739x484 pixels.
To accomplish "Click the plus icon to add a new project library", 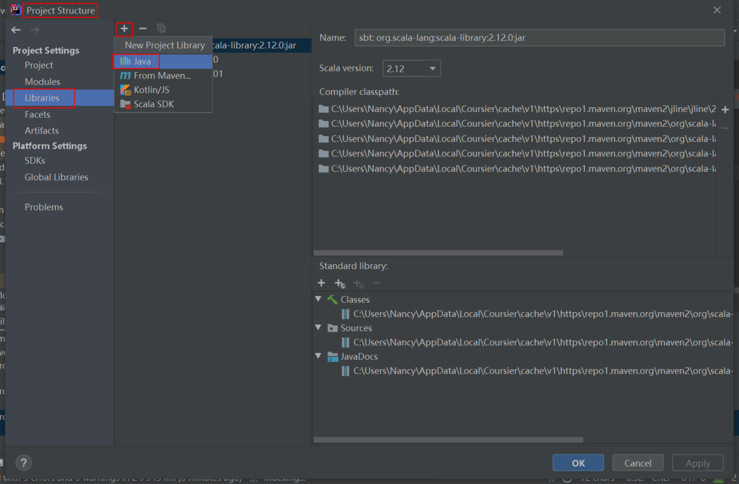I will [124, 28].
